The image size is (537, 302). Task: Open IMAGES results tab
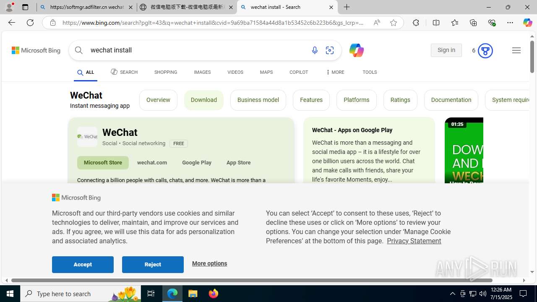(202, 72)
